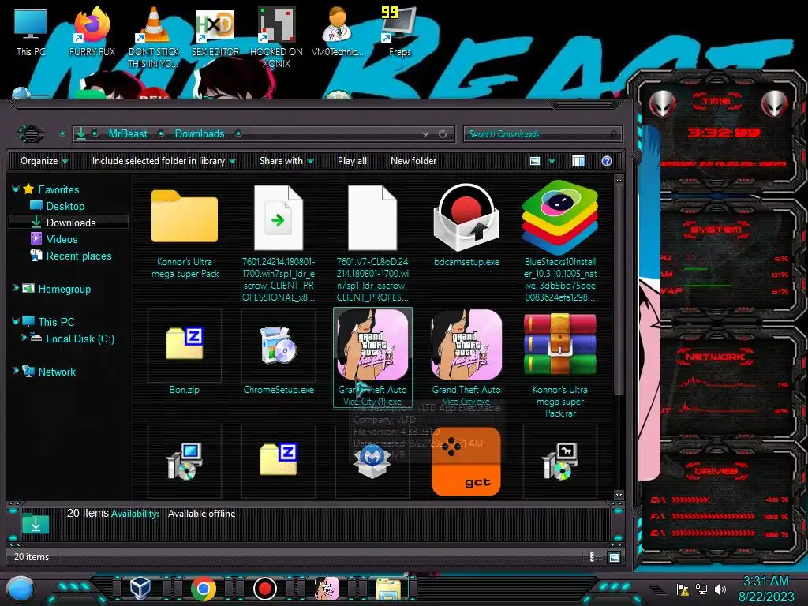
Task: Select Grand Theft Auto Vice City (1).exe
Action: [372, 357]
